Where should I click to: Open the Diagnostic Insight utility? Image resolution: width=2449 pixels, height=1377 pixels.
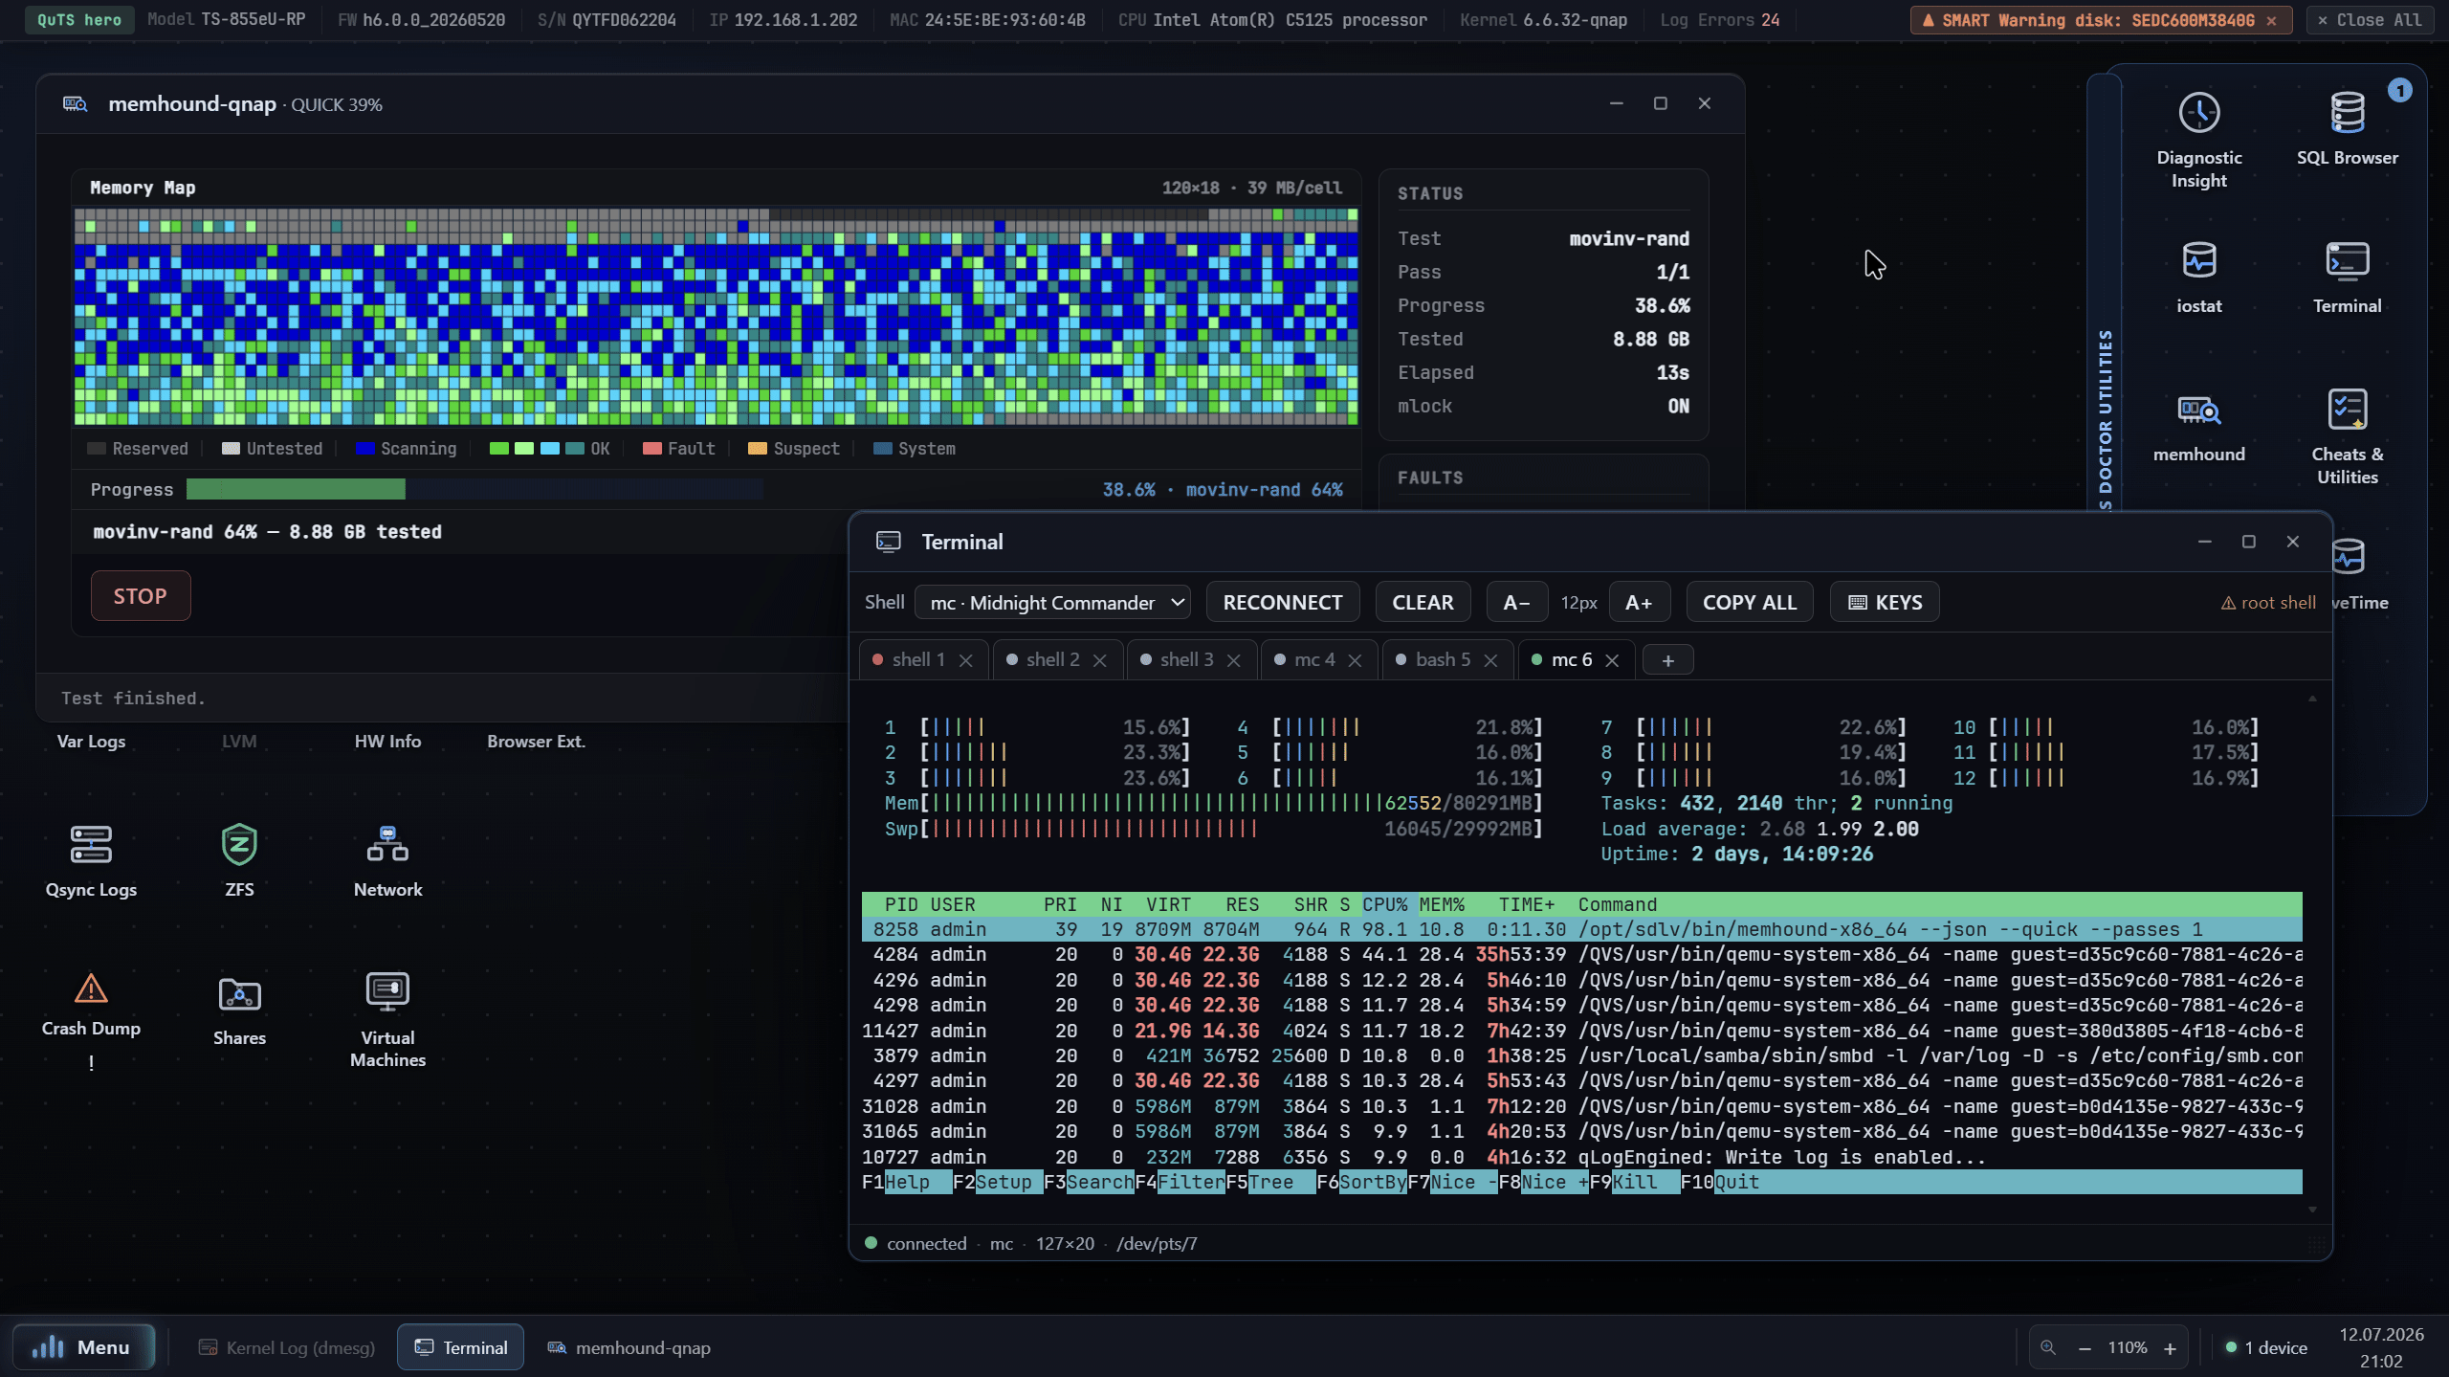coord(2198,139)
